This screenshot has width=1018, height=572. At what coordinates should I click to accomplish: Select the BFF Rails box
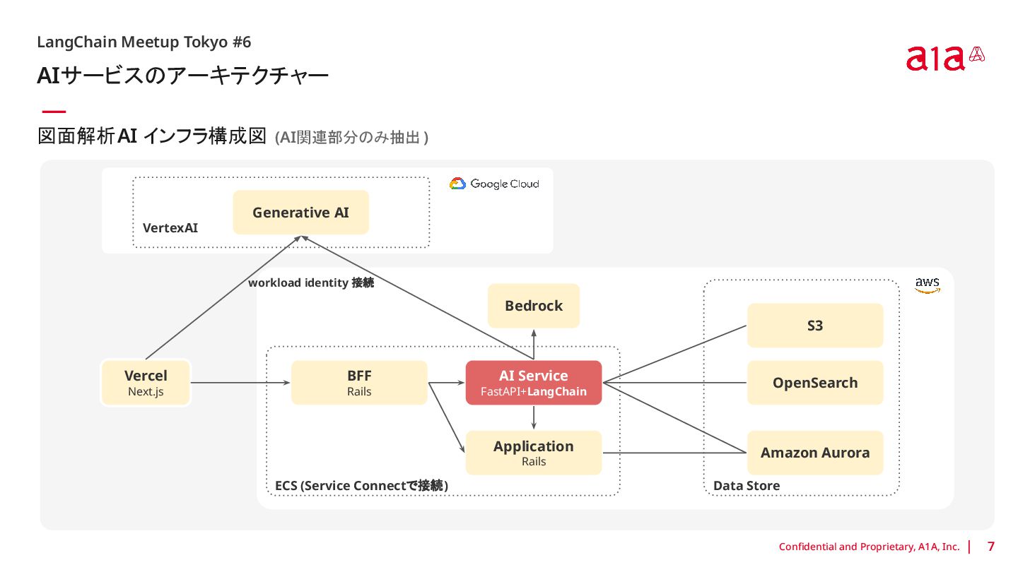pyautogui.click(x=359, y=383)
